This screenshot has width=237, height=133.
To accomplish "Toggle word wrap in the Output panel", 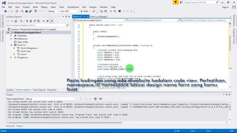I will click(100, 99).
